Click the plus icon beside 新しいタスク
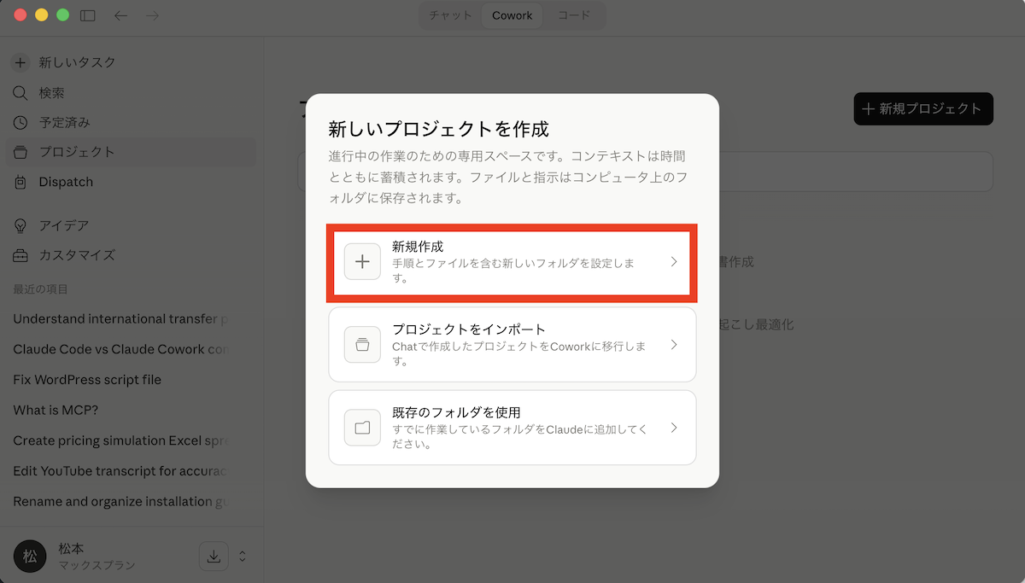This screenshot has width=1025, height=583. pyautogui.click(x=20, y=62)
